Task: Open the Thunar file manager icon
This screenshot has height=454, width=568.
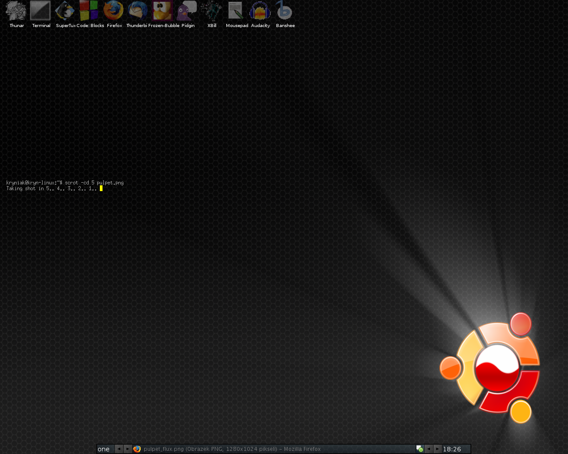Action: coord(16,11)
